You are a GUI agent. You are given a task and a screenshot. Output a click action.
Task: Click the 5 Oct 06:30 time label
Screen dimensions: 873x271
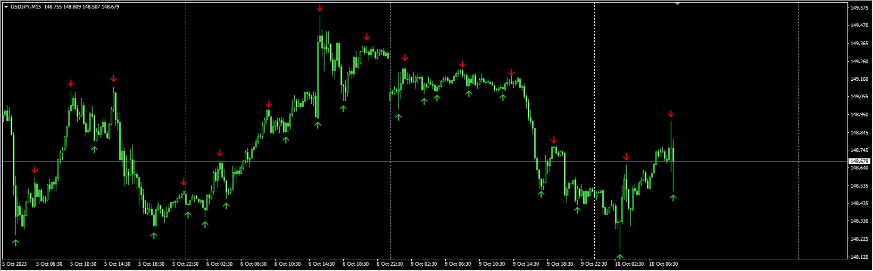49,264
